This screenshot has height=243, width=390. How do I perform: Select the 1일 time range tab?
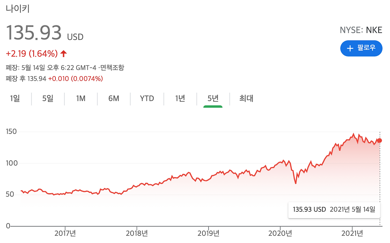(x=15, y=98)
